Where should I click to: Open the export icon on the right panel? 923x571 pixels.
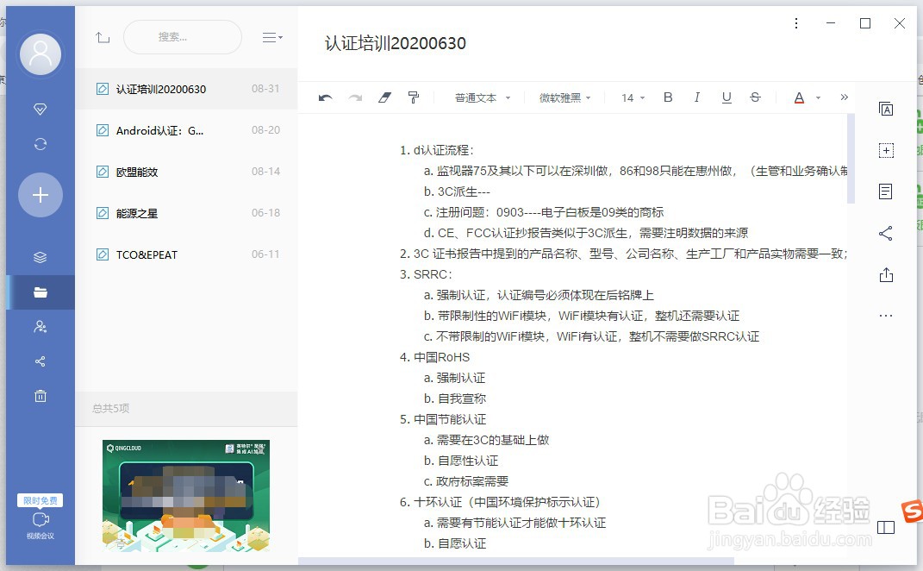pyautogui.click(x=886, y=274)
